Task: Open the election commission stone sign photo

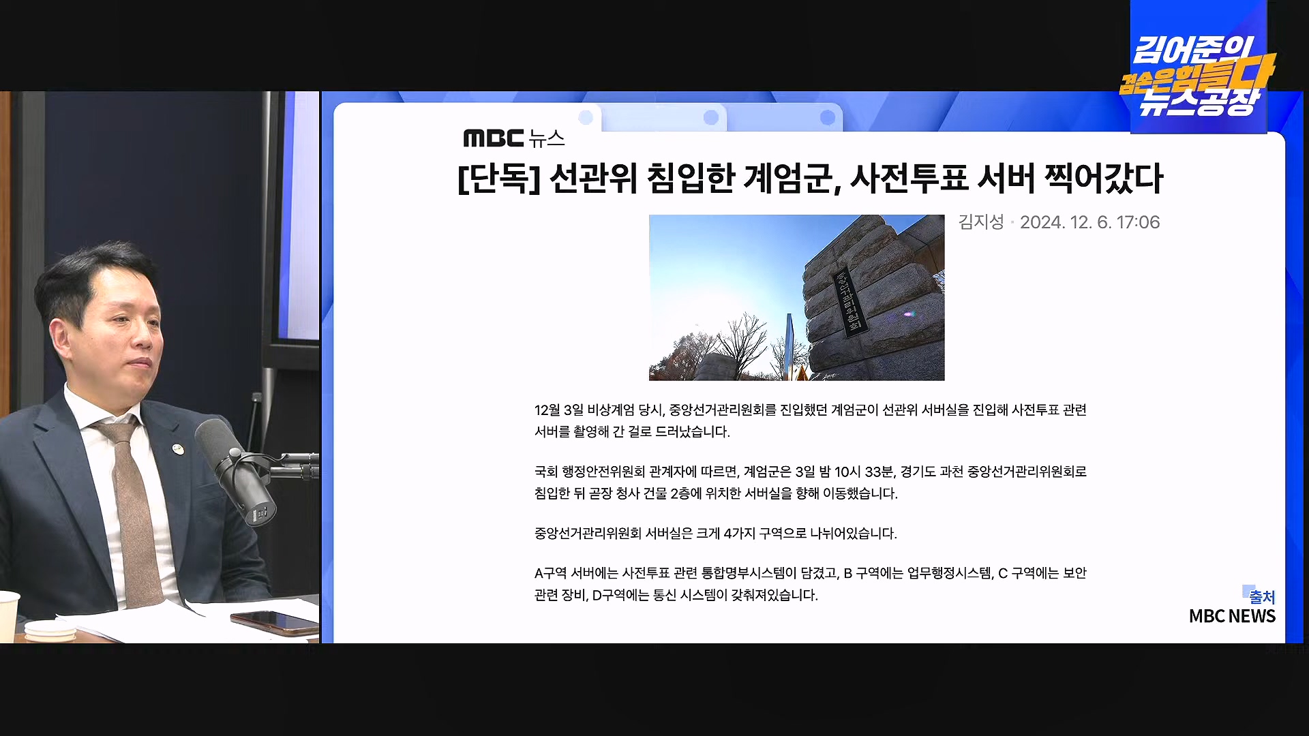Action: [796, 298]
